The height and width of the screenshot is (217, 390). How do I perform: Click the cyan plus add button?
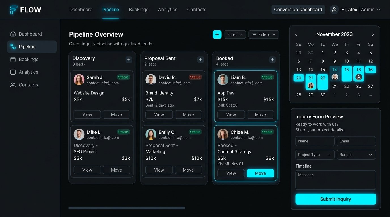(217, 34)
